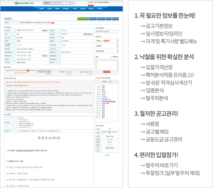
Task: Click the blue print icon button
Action: [109, 19]
